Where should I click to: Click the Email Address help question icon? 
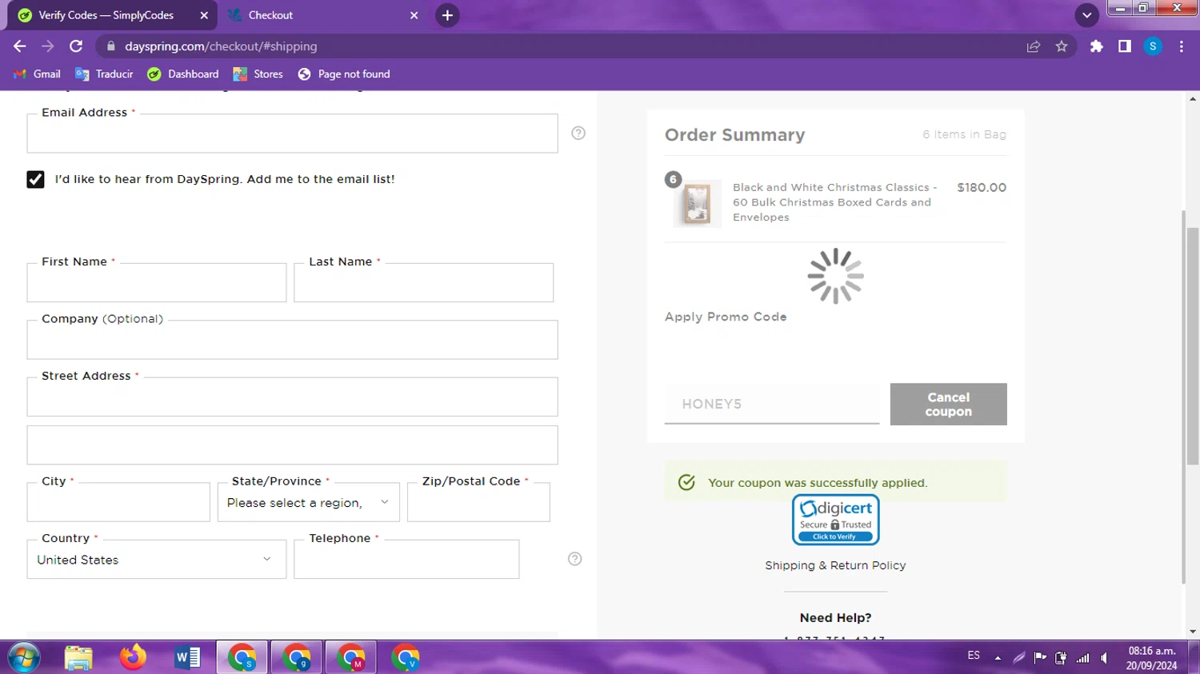coord(578,133)
